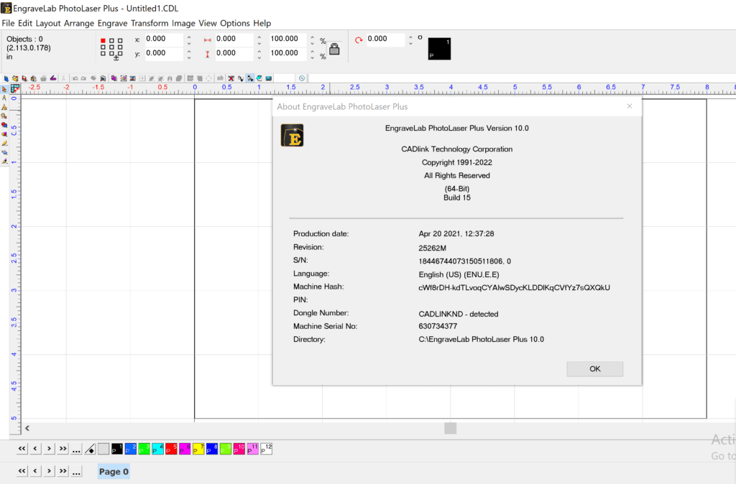
Task: Increase the x position using its up arrow
Action: pyautogui.click(x=188, y=36)
